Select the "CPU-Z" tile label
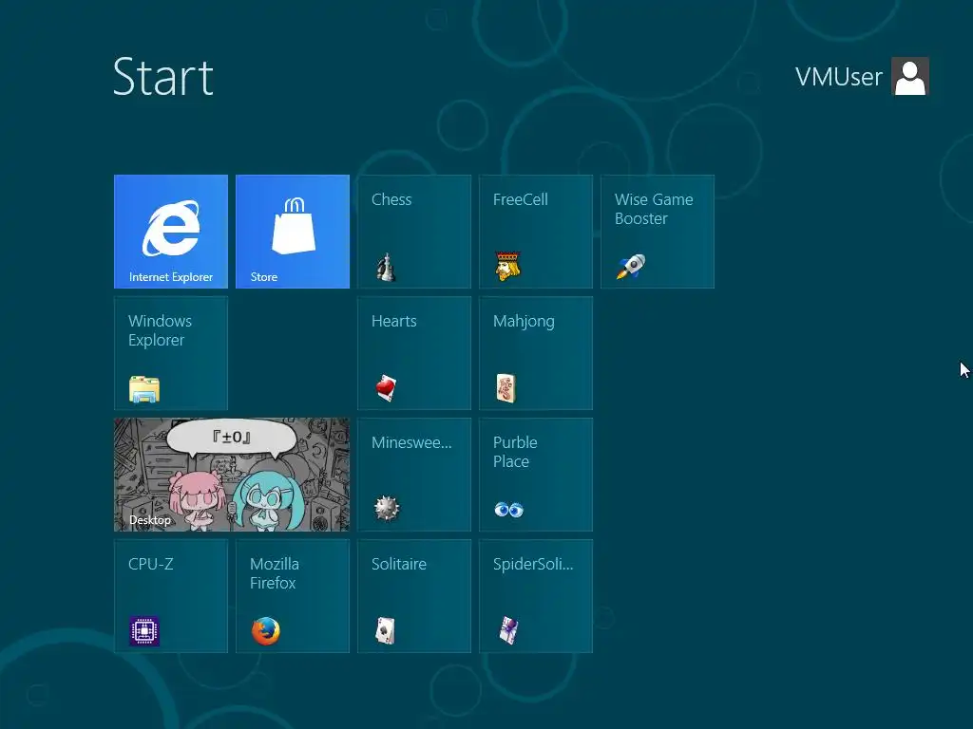The height and width of the screenshot is (729, 973). 151,564
